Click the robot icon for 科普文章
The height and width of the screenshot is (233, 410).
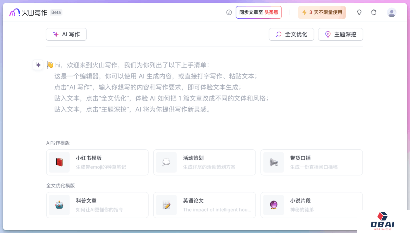coord(59,205)
